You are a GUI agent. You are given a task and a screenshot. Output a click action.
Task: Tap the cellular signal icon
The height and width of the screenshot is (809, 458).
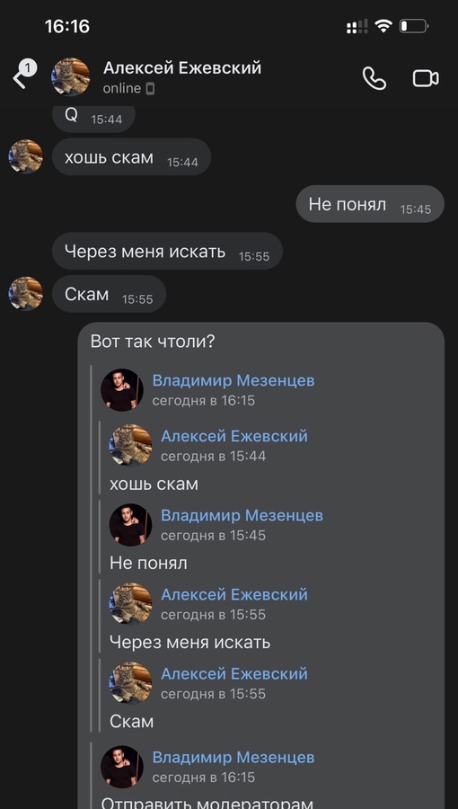(x=357, y=26)
